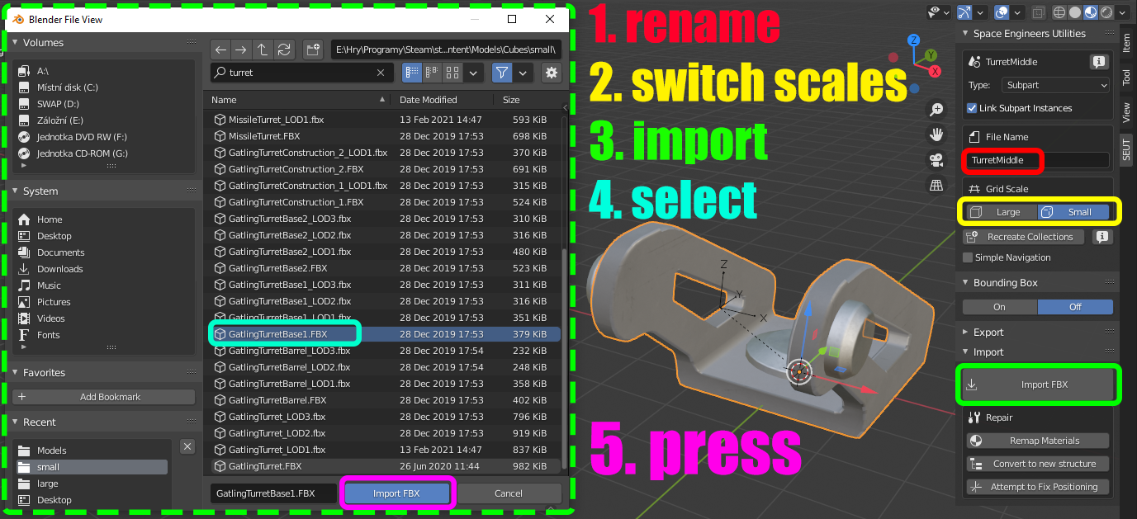The height and width of the screenshot is (519, 1137).
Task: Select solid viewport shading
Action: pos(1075,12)
